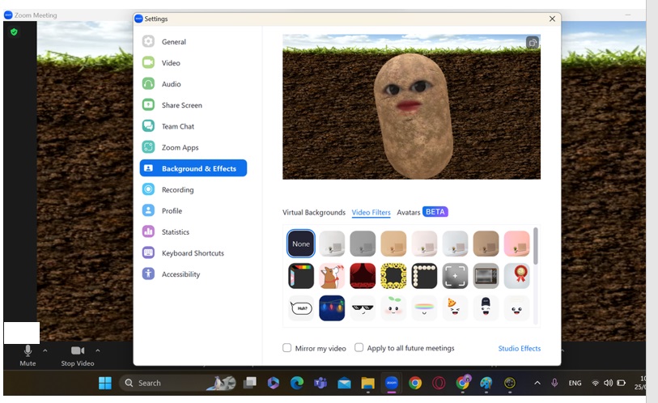The image size is (658, 403).
Task: Stop Video in the meeting toolbar
Action: [78, 354]
